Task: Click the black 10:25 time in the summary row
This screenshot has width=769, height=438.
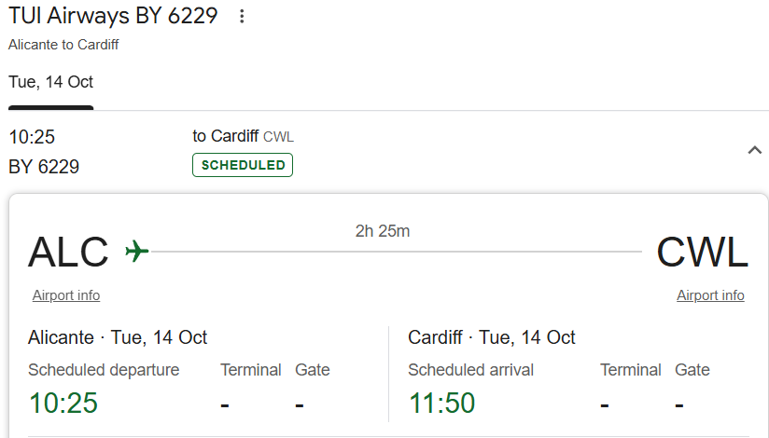Action: (32, 137)
